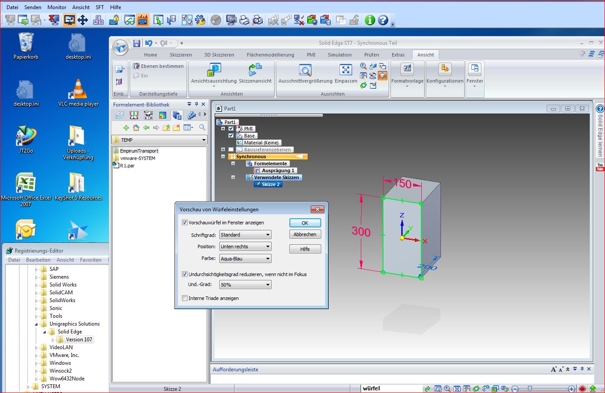Image resolution: width=605 pixels, height=393 pixels.
Task: Increase prompt bar font size
Action: click(x=554, y=369)
